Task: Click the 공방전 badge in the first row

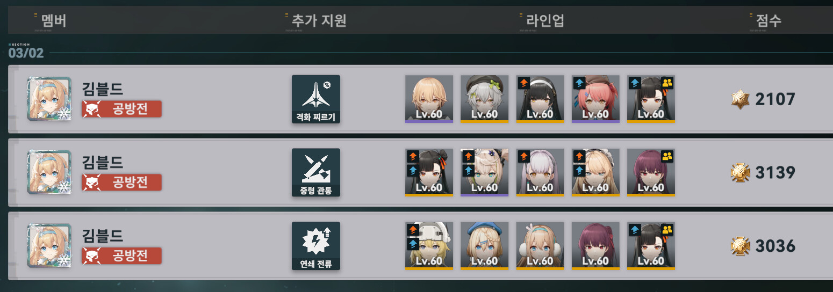Action: (x=121, y=109)
